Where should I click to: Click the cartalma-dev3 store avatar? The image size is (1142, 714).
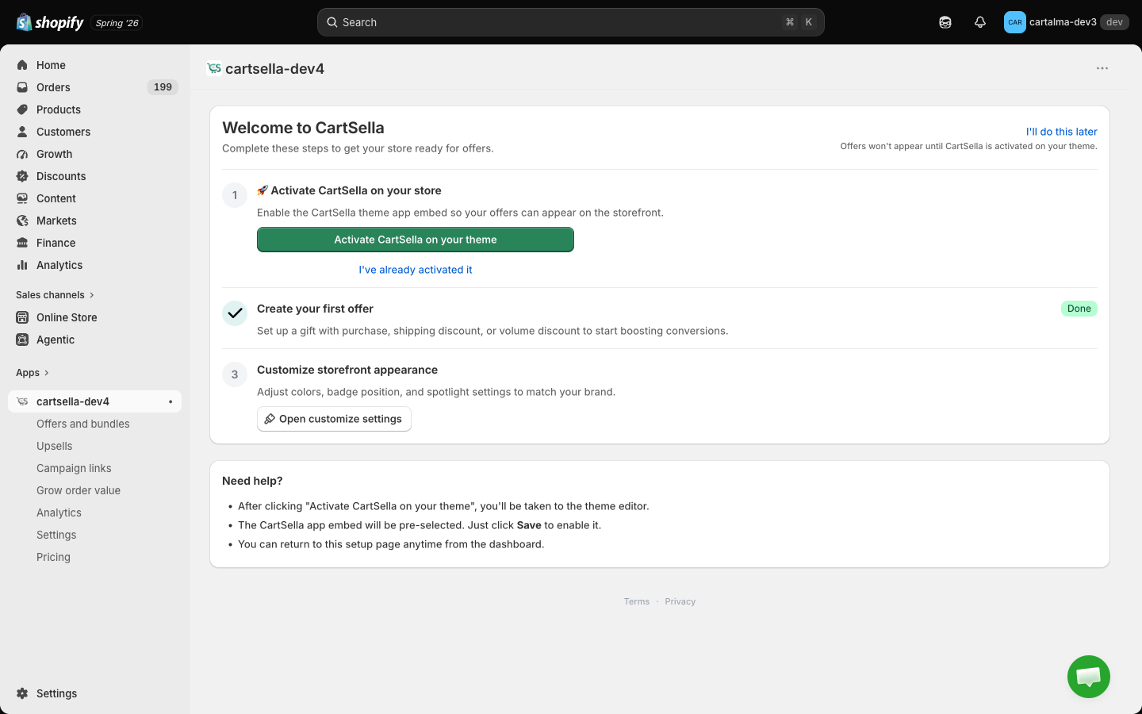pyautogui.click(x=1015, y=22)
